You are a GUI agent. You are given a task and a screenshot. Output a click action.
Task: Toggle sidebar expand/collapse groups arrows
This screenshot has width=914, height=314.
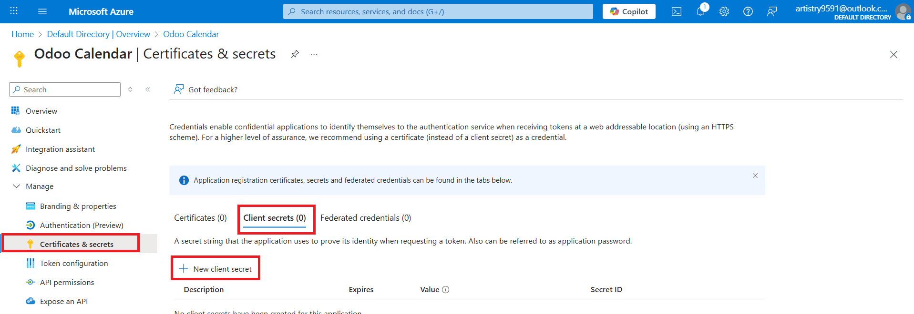(130, 89)
